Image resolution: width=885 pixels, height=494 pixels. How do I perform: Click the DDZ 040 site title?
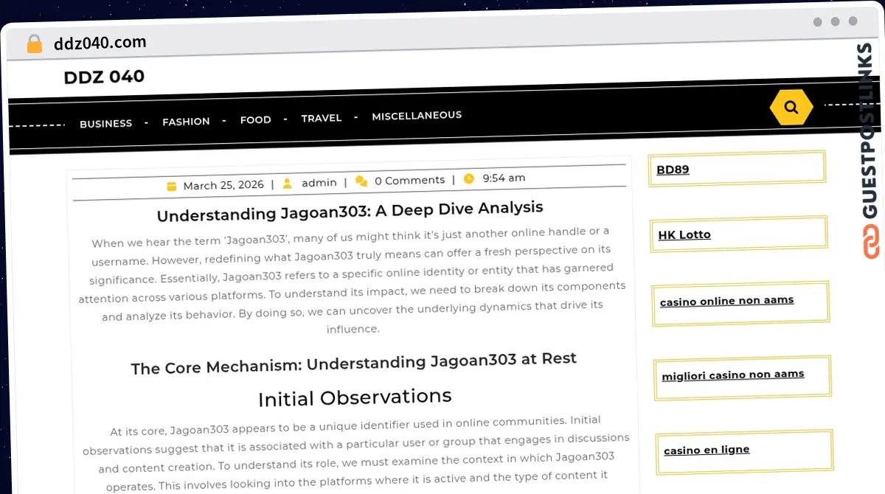pyautogui.click(x=104, y=77)
